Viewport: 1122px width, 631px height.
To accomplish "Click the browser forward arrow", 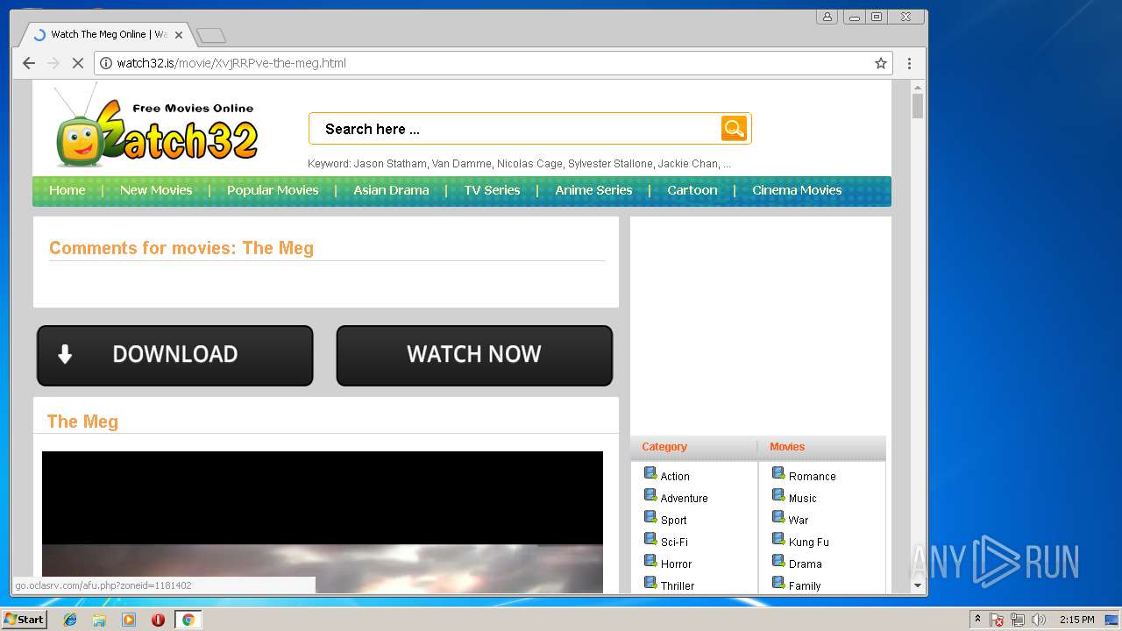I will [x=53, y=63].
